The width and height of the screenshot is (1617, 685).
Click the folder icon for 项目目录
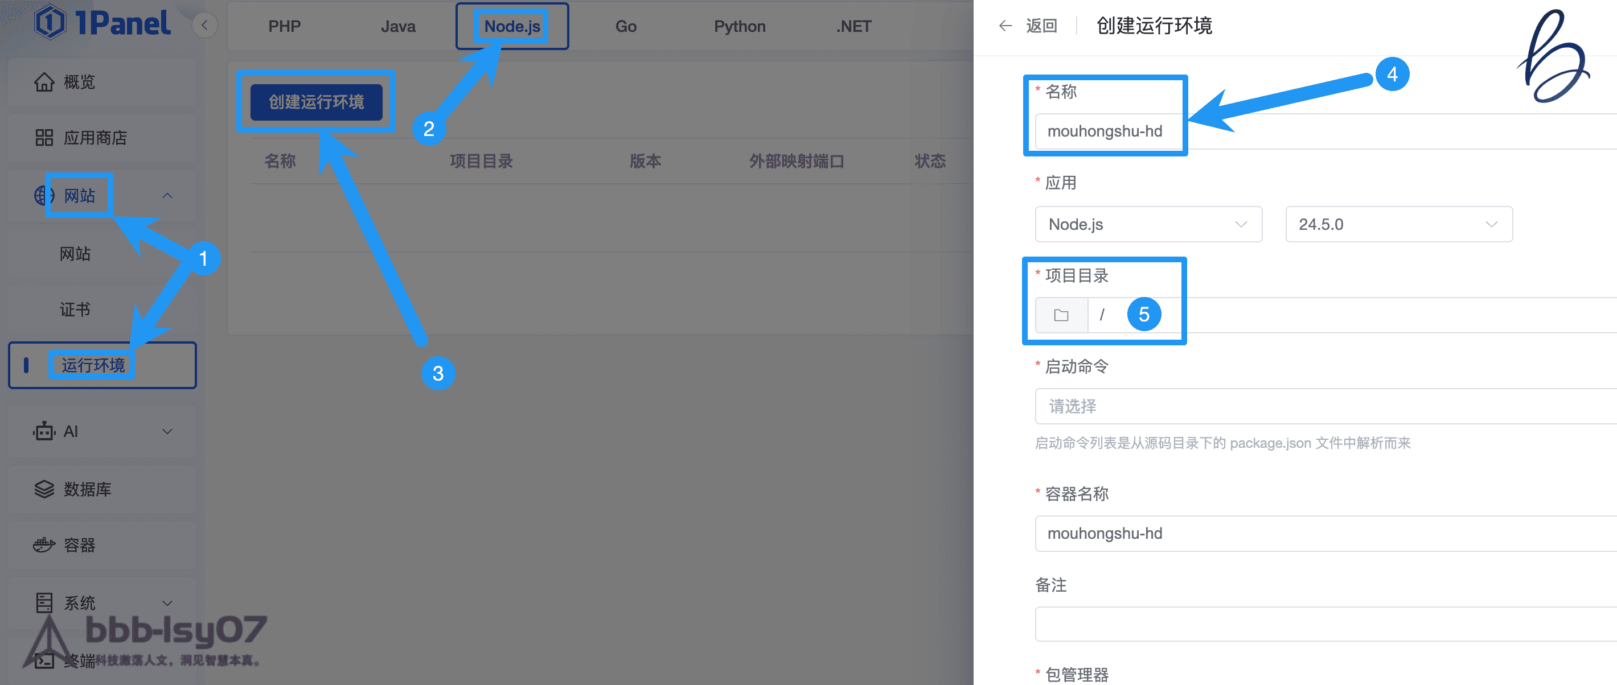click(x=1061, y=315)
